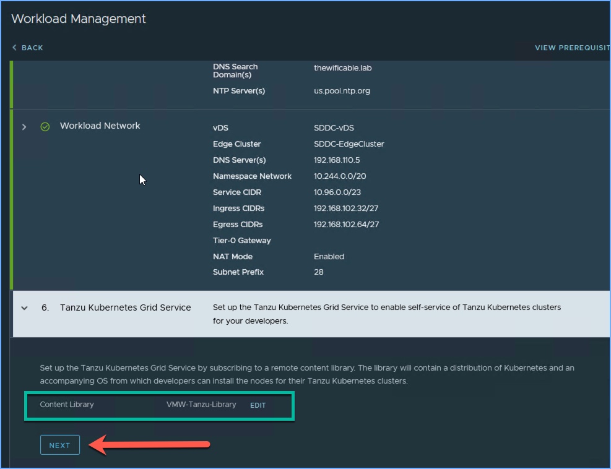This screenshot has height=469, width=611.
Task: Click the Back chevron arrow icon
Action: click(x=14, y=48)
